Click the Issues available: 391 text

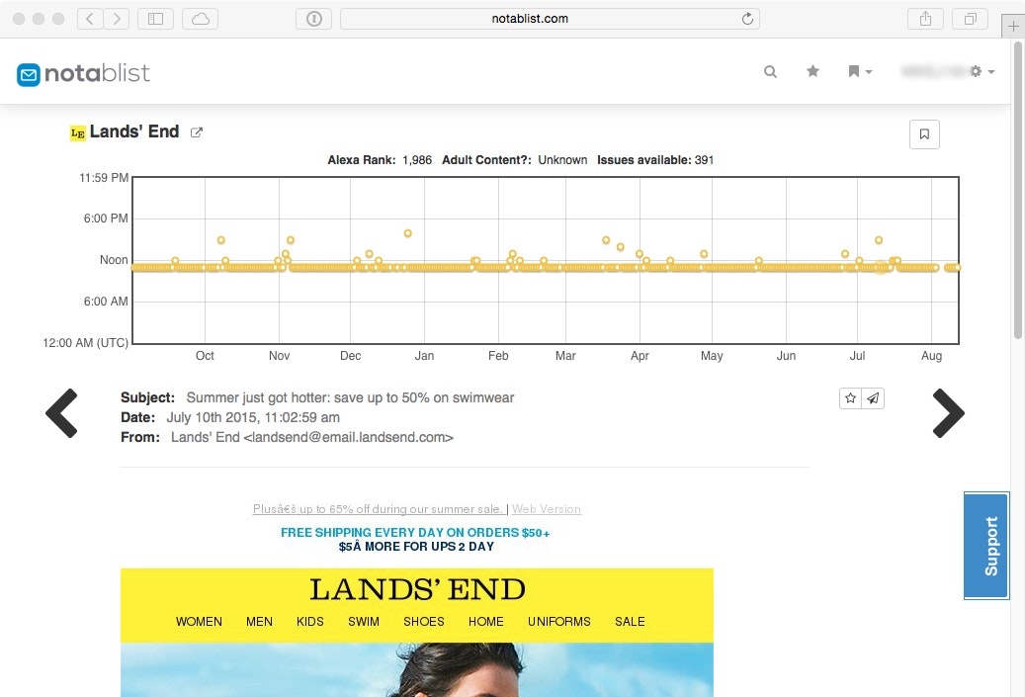[x=655, y=160]
